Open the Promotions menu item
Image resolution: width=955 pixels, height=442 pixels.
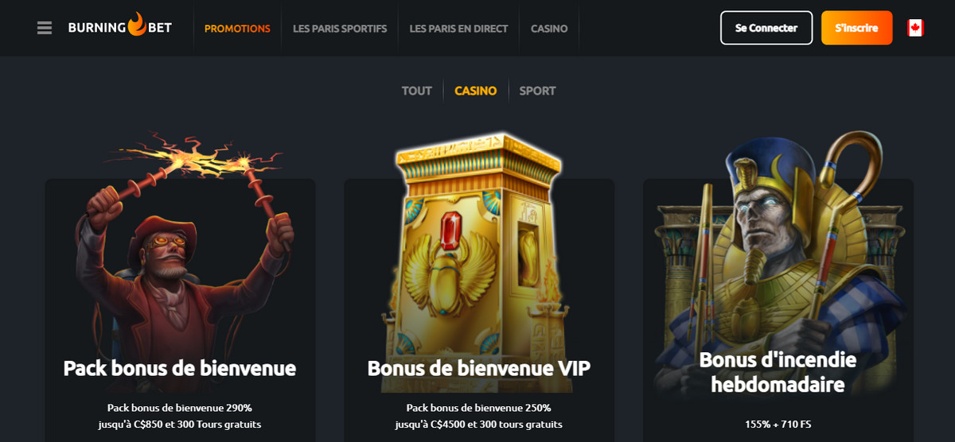click(237, 28)
